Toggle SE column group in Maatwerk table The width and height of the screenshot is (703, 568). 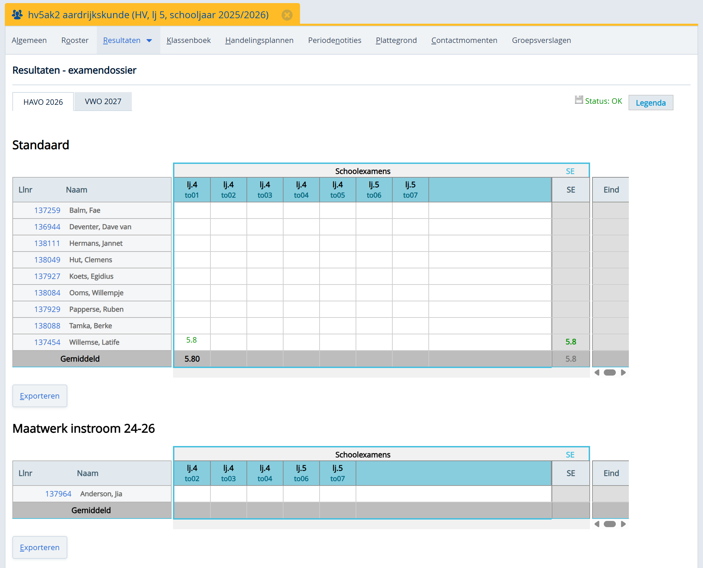(x=570, y=455)
